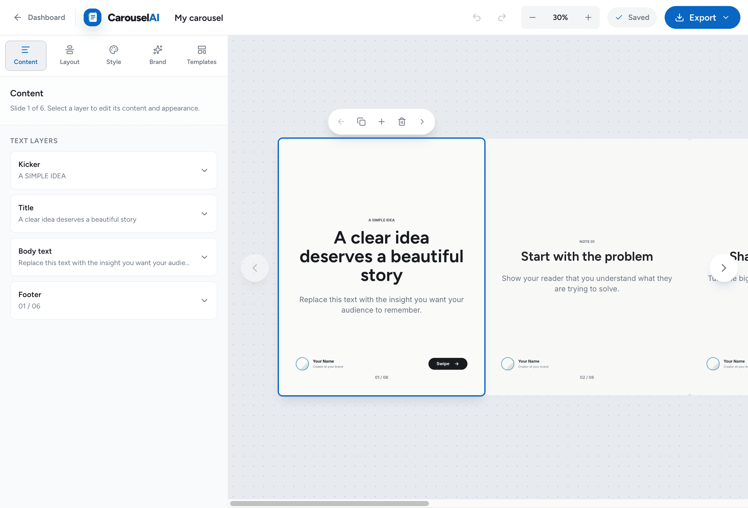Move slide right in floating toolbar
The image size is (748, 508).
tap(422, 122)
